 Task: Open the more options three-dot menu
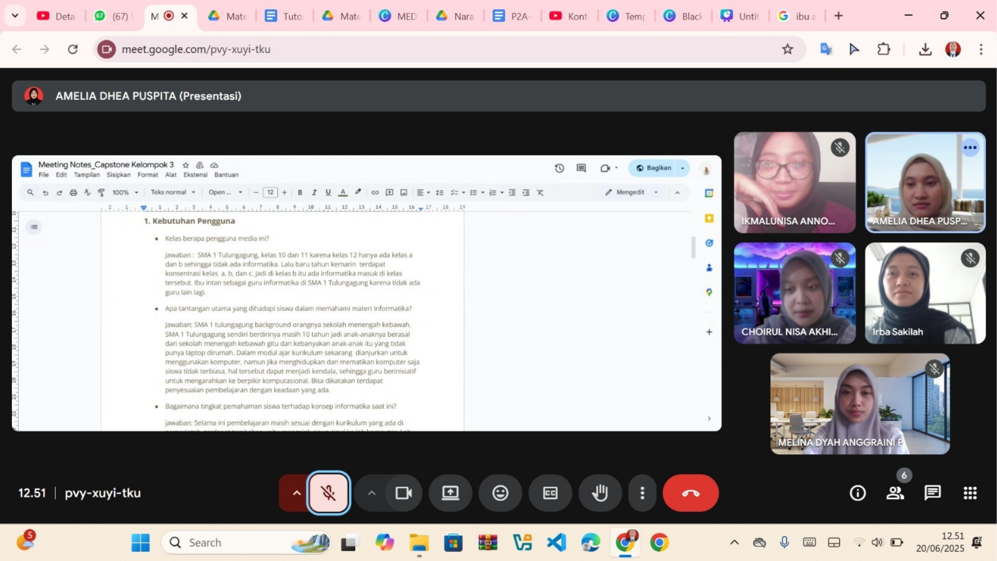click(642, 492)
